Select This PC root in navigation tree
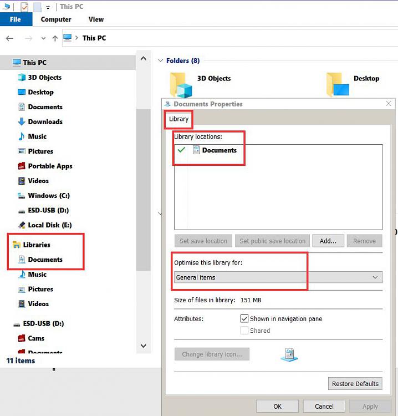Screen dimensions: 398x416 pos(68,63)
